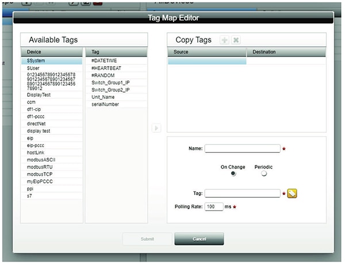Viewport: 345px width, 265px height.
Task: Click the tag browse icon beside Tag field
Action: point(292,193)
